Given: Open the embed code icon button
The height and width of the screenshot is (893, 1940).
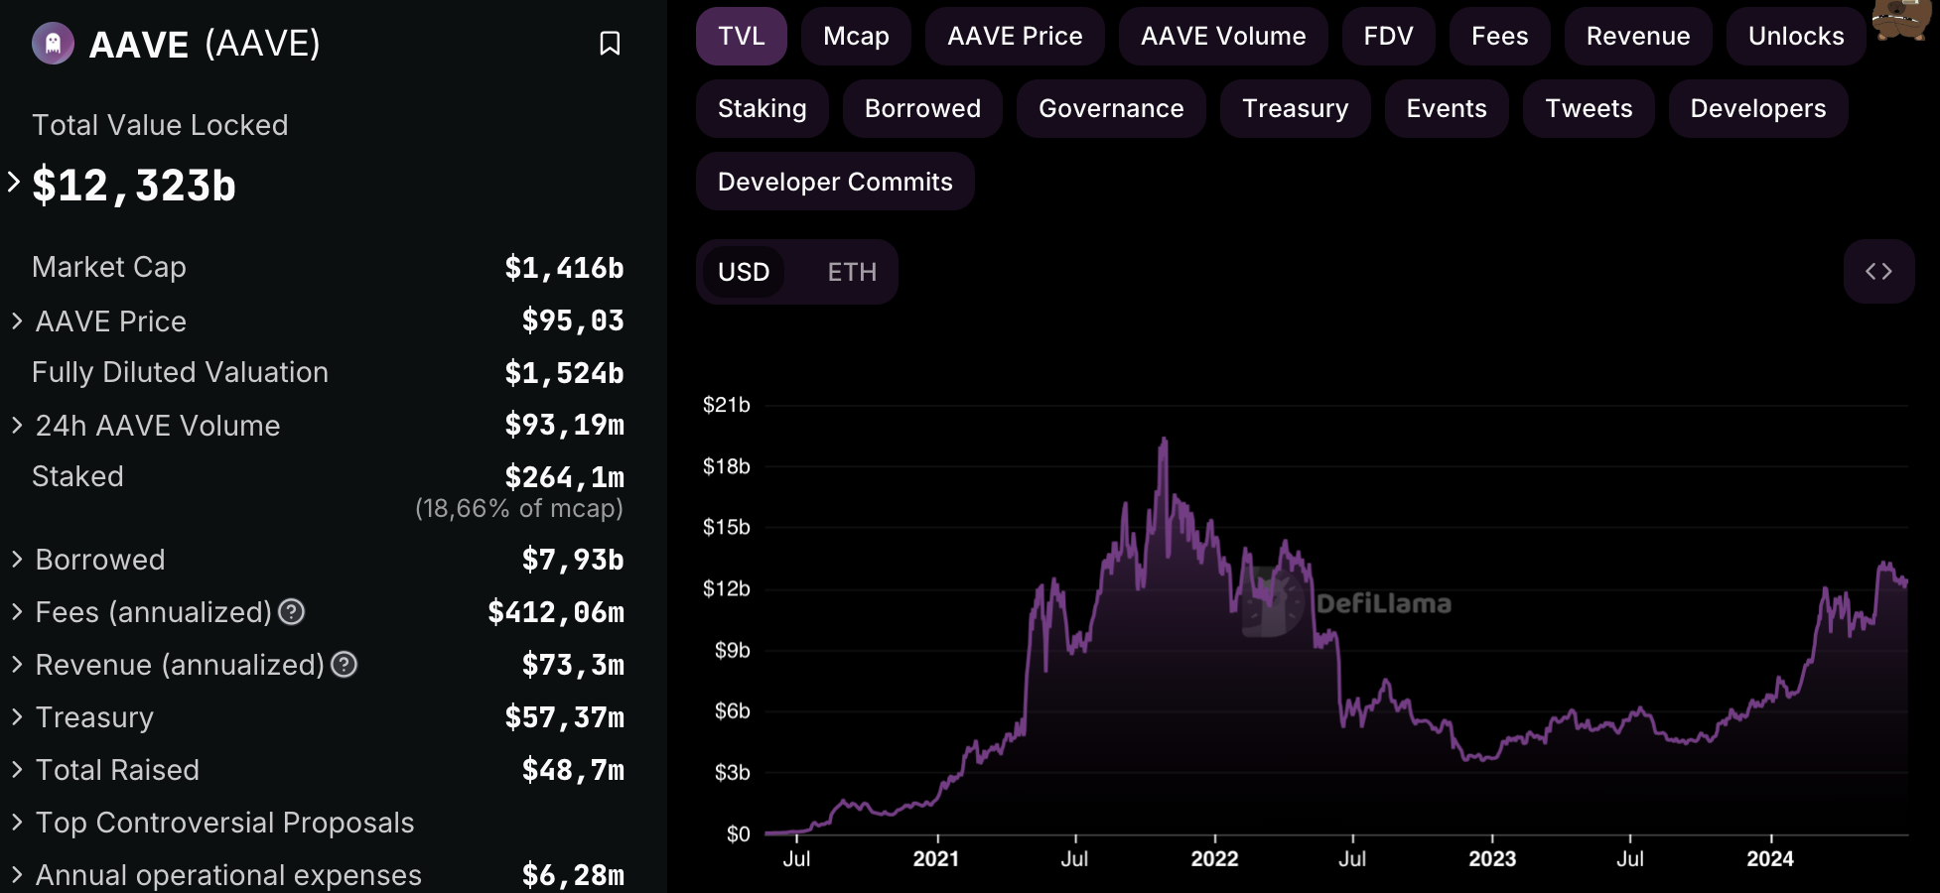Looking at the screenshot, I should click(1878, 271).
